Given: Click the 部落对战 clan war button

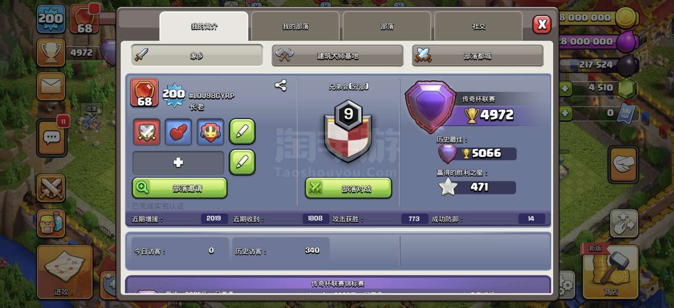Looking at the screenshot, I should pos(349,188).
